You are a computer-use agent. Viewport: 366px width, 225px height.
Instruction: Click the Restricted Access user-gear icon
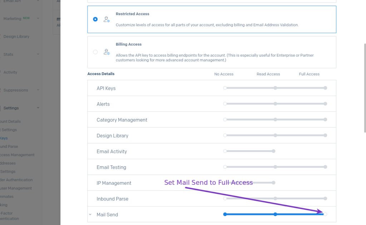(106, 19)
